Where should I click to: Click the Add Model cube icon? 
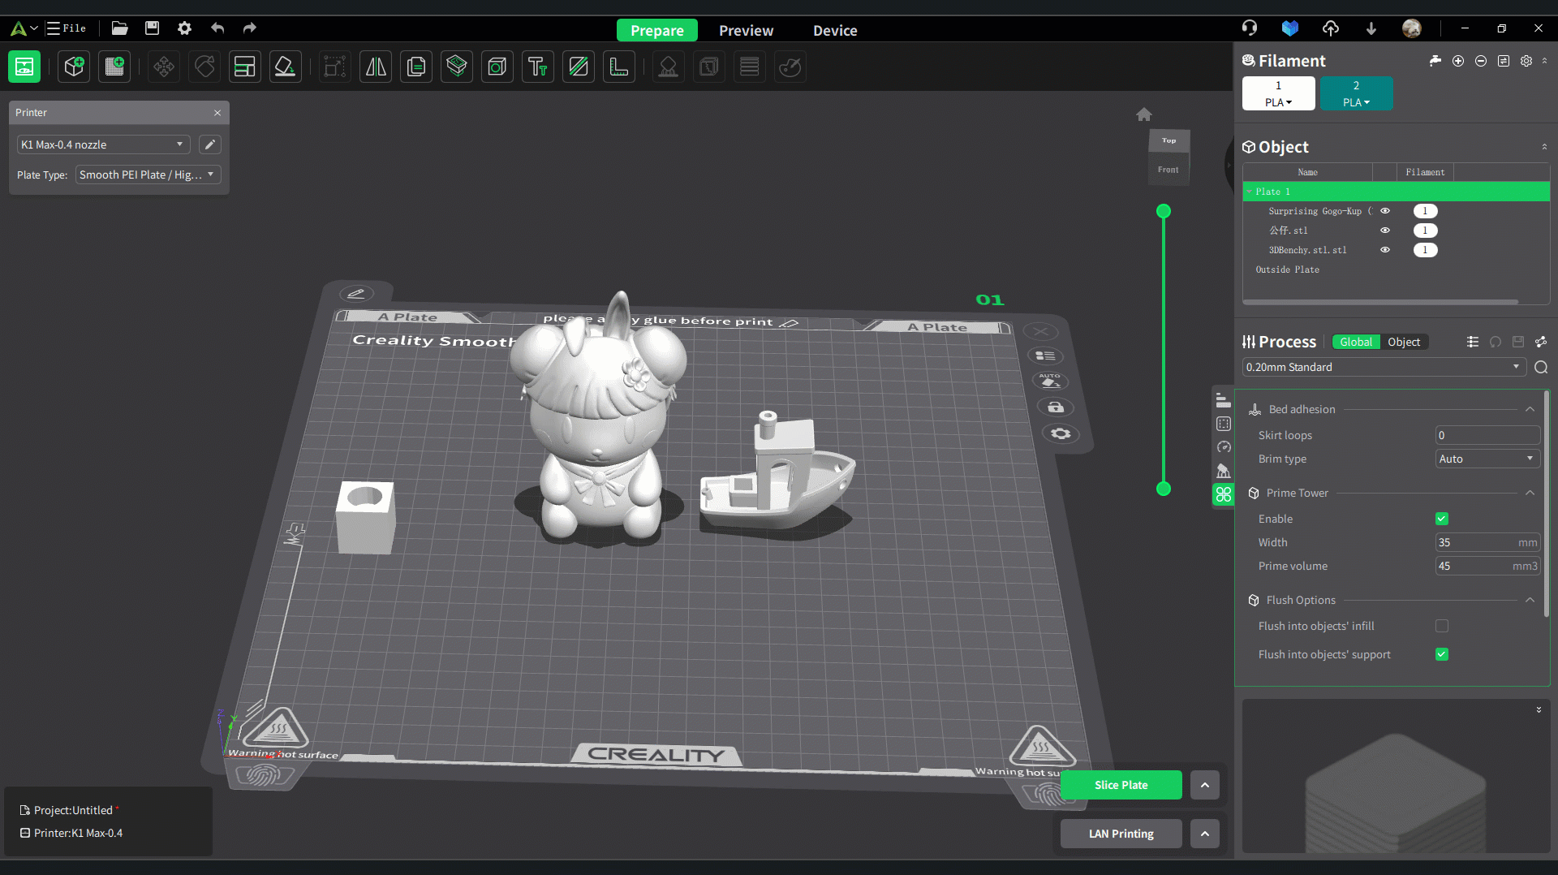click(75, 67)
